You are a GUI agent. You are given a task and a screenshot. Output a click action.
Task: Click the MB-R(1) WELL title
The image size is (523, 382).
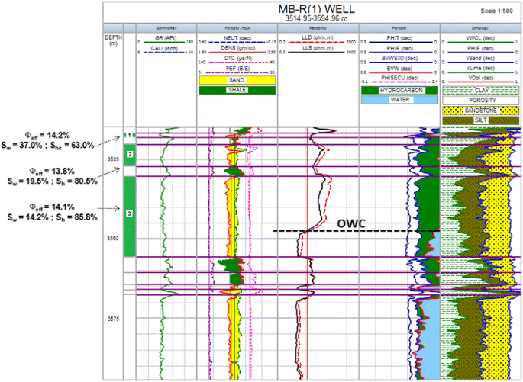[x=317, y=9]
